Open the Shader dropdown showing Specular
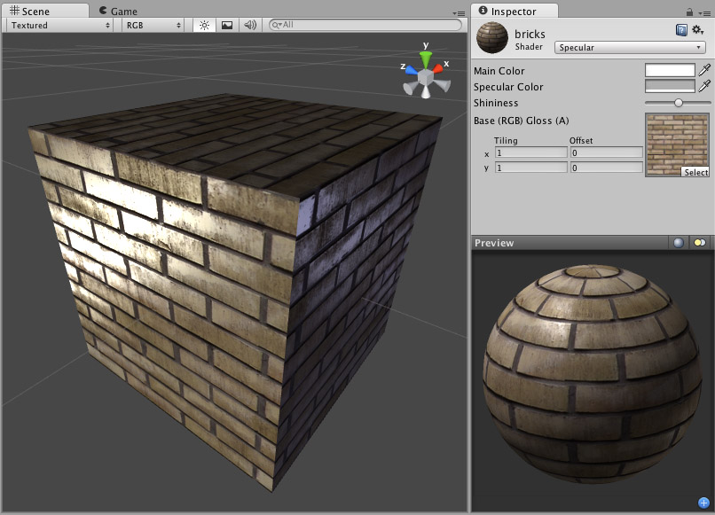The width and height of the screenshot is (715, 515). (x=630, y=46)
